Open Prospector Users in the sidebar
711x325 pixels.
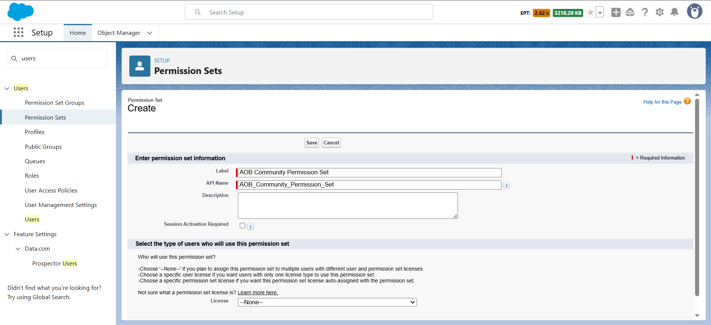[54, 264]
